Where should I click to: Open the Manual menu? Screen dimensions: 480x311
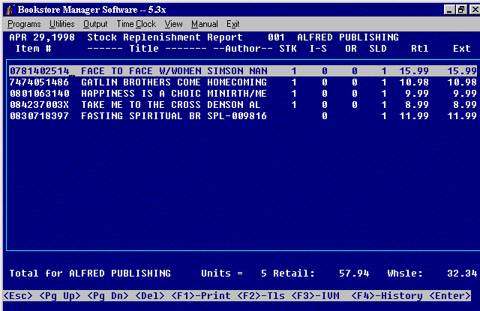pyautogui.click(x=205, y=24)
